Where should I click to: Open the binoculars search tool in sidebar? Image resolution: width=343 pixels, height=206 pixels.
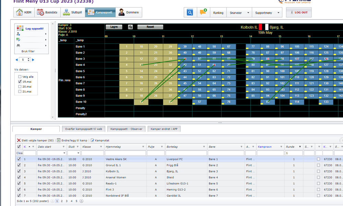[19, 46]
